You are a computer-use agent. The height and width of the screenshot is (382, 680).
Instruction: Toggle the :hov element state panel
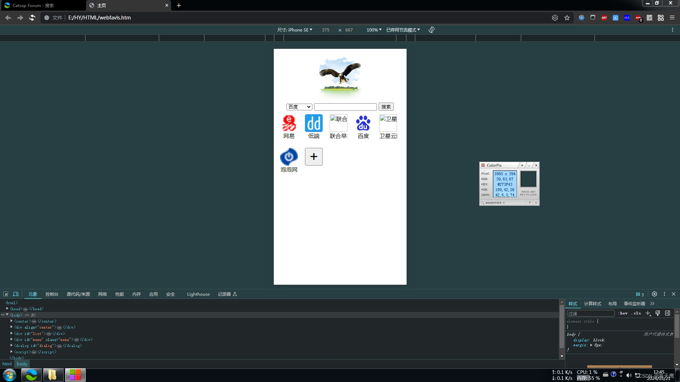(623, 313)
